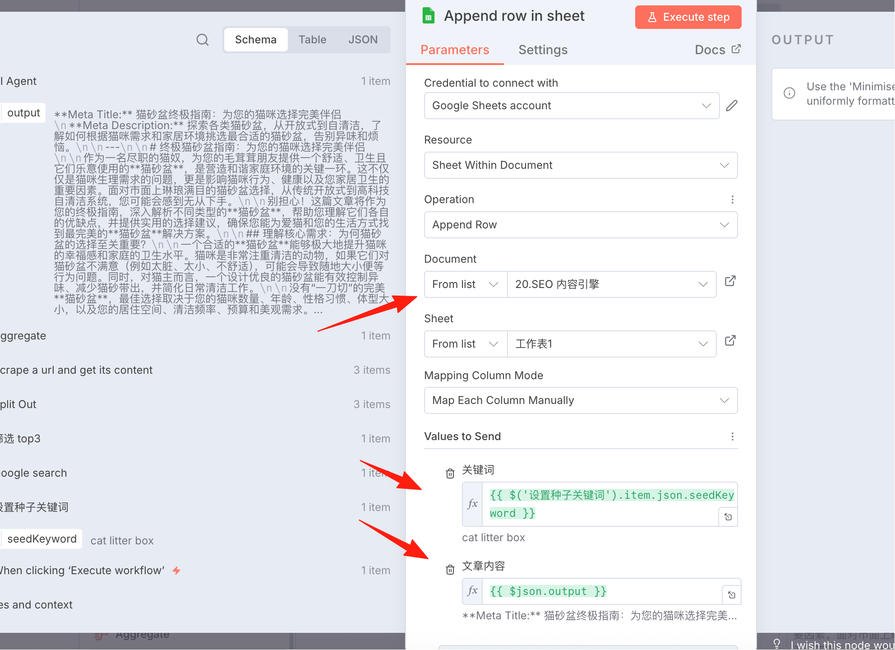
Task: Click the Execute step button
Action: (x=688, y=17)
